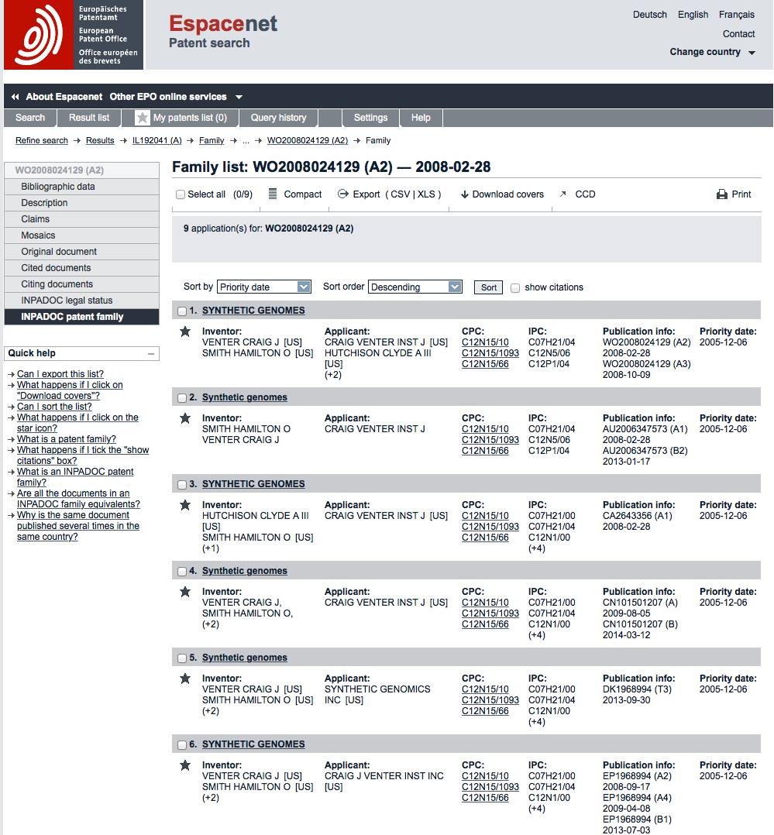Check result 6 SYNTHETIC GENOMES checkbox
This screenshot has height=835, width=774.
pyautogui.click(x=182, y=745)
